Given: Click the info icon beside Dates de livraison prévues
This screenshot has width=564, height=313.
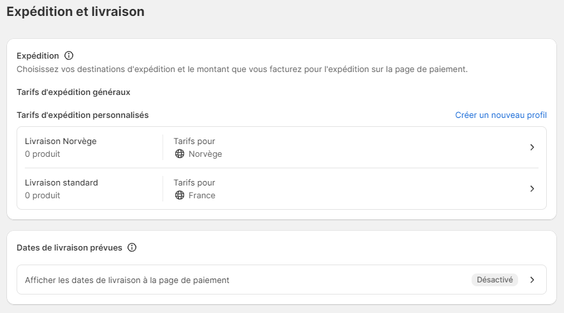Looking at the screenshot, I should [x=132, y=247].
